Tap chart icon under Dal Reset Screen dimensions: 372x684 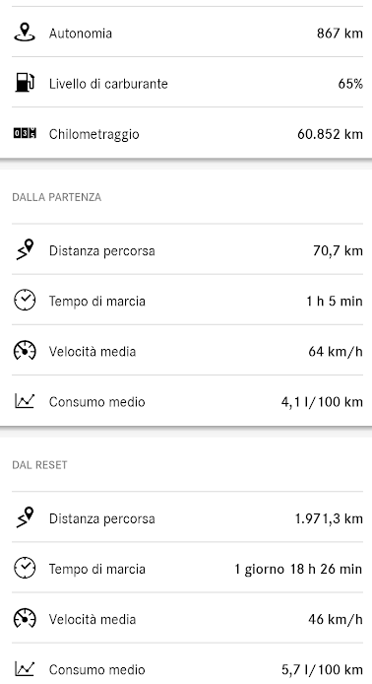point(25,669)
